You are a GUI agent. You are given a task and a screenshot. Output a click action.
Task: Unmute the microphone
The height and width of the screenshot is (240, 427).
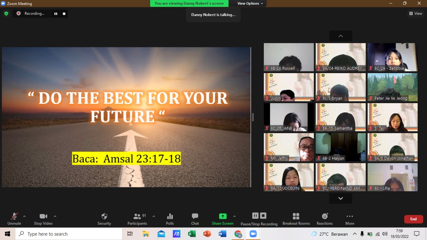[14, 219]
